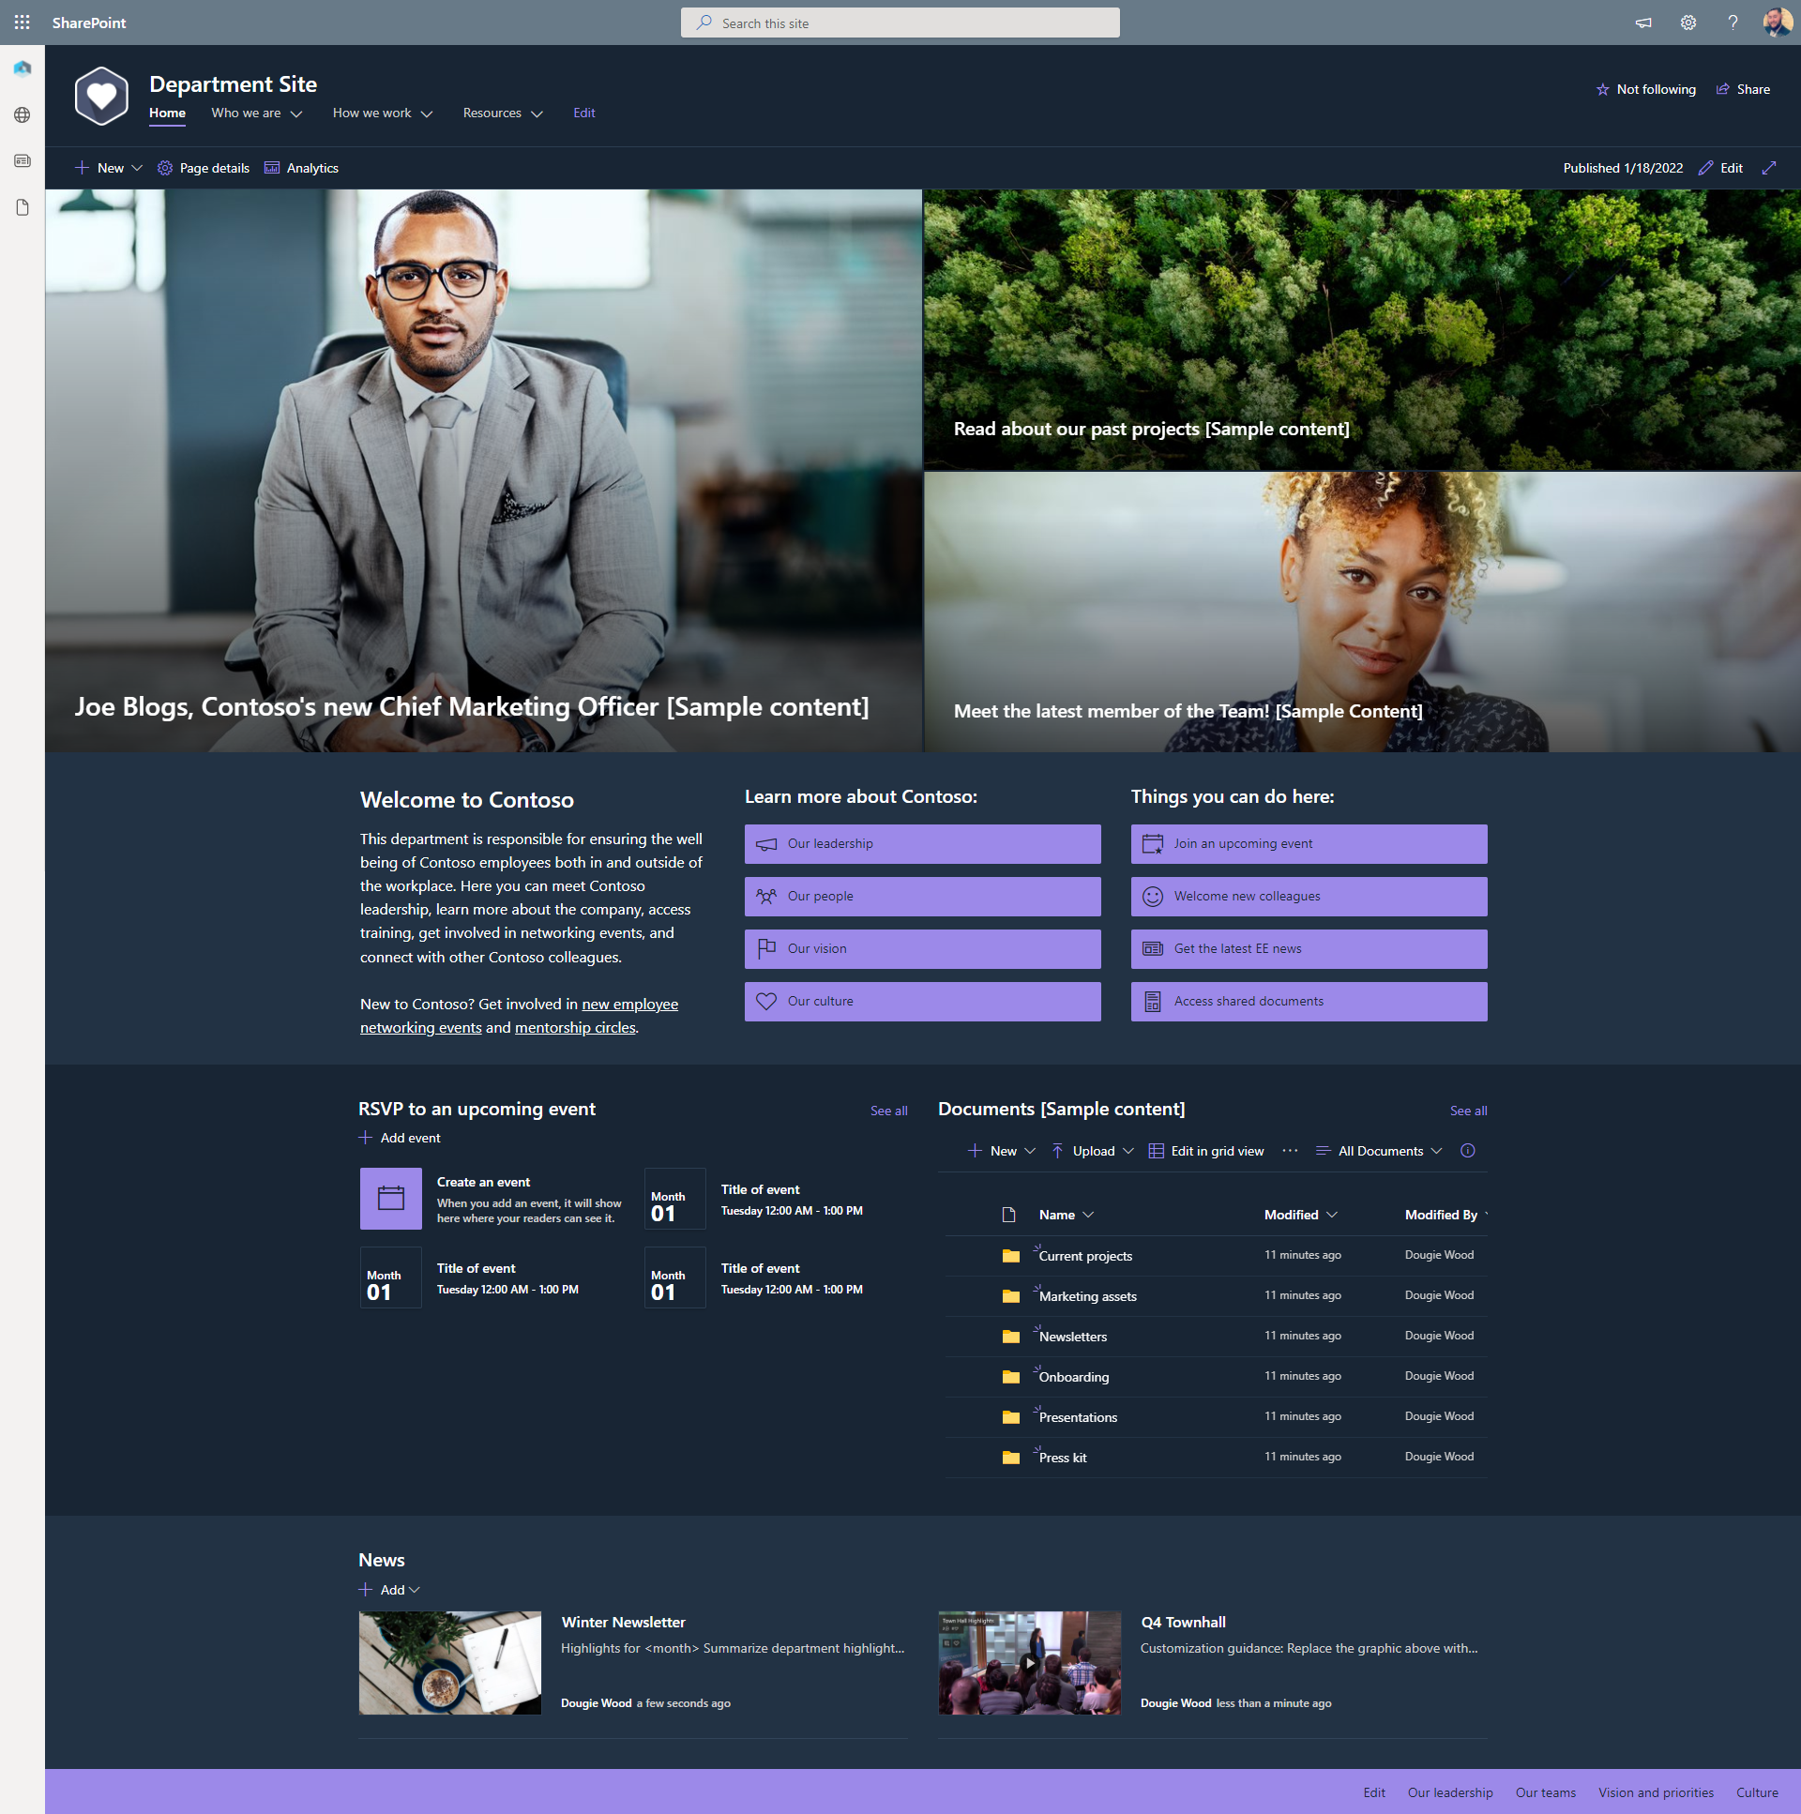This screenshot has height=1814, width=1801.
Task: Click Edit in grid view icon
Action: point(1156,1151)
